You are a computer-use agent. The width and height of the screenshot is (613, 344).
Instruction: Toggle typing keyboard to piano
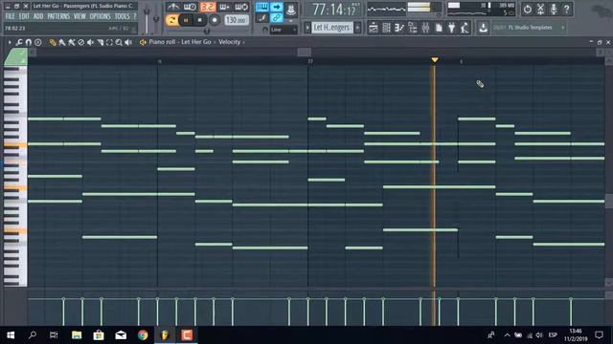[x=261, y=7]
